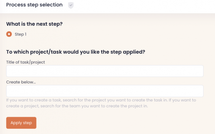This screenshot has width=215, height=134.
Task: Click the white header bar beside the shield
Action: [144, 6]
